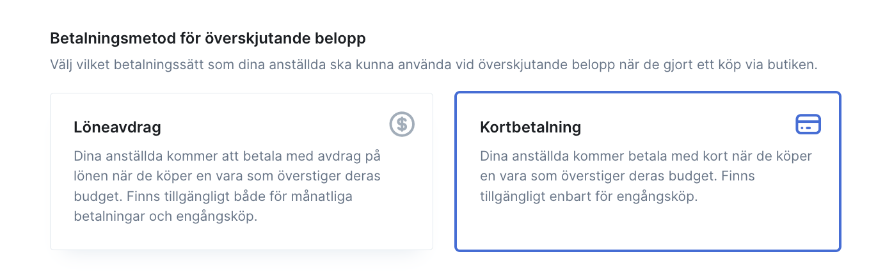The width and height of the screenshot is (869, 279).
Task: Click the line 'betalningar och engångsköp' in Löneavdrag
Action: (165, 216)
